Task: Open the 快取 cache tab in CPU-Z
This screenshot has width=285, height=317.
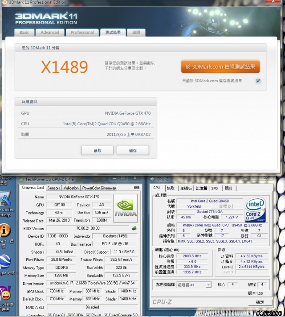Action: (x=171, y=188)
